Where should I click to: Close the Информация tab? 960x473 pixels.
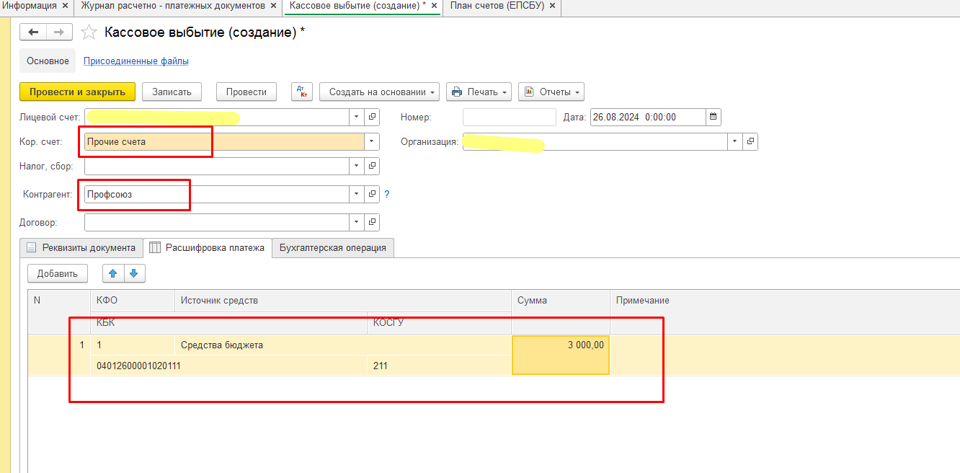(x=65, y=6)
